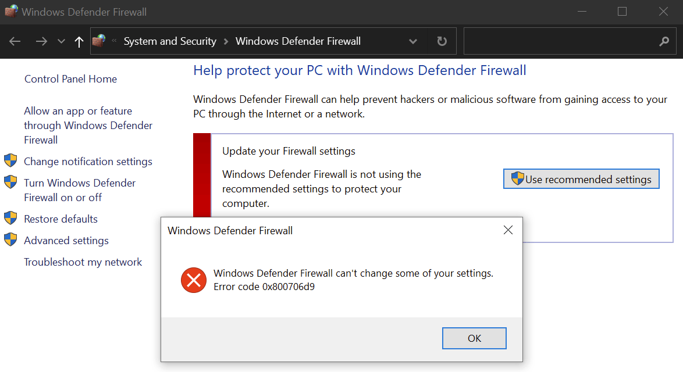Viewport: 683px width, 372px height.
Task: Click the Back navigation arrow
Action: click(x=15, y=41)
